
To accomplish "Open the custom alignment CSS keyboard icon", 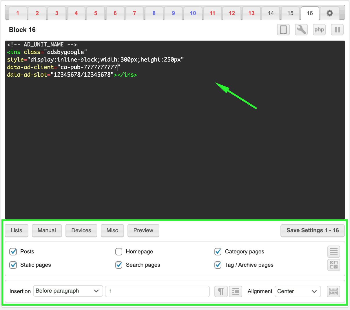I will 333,291.
